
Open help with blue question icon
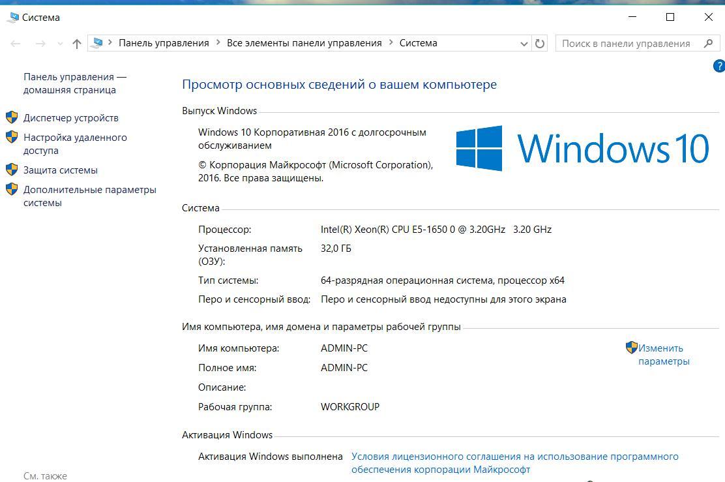point(719,66)
